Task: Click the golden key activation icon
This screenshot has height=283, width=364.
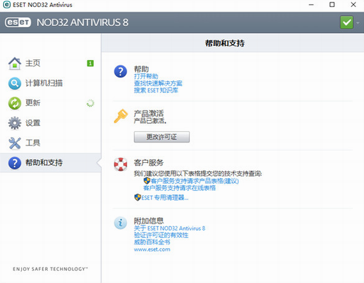Action: click(x=121, y=116)
